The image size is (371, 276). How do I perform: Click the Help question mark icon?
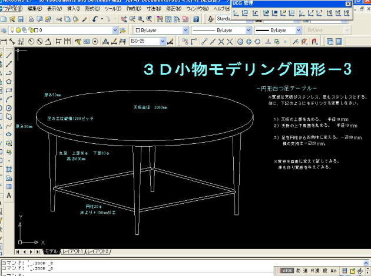[196, 19]
